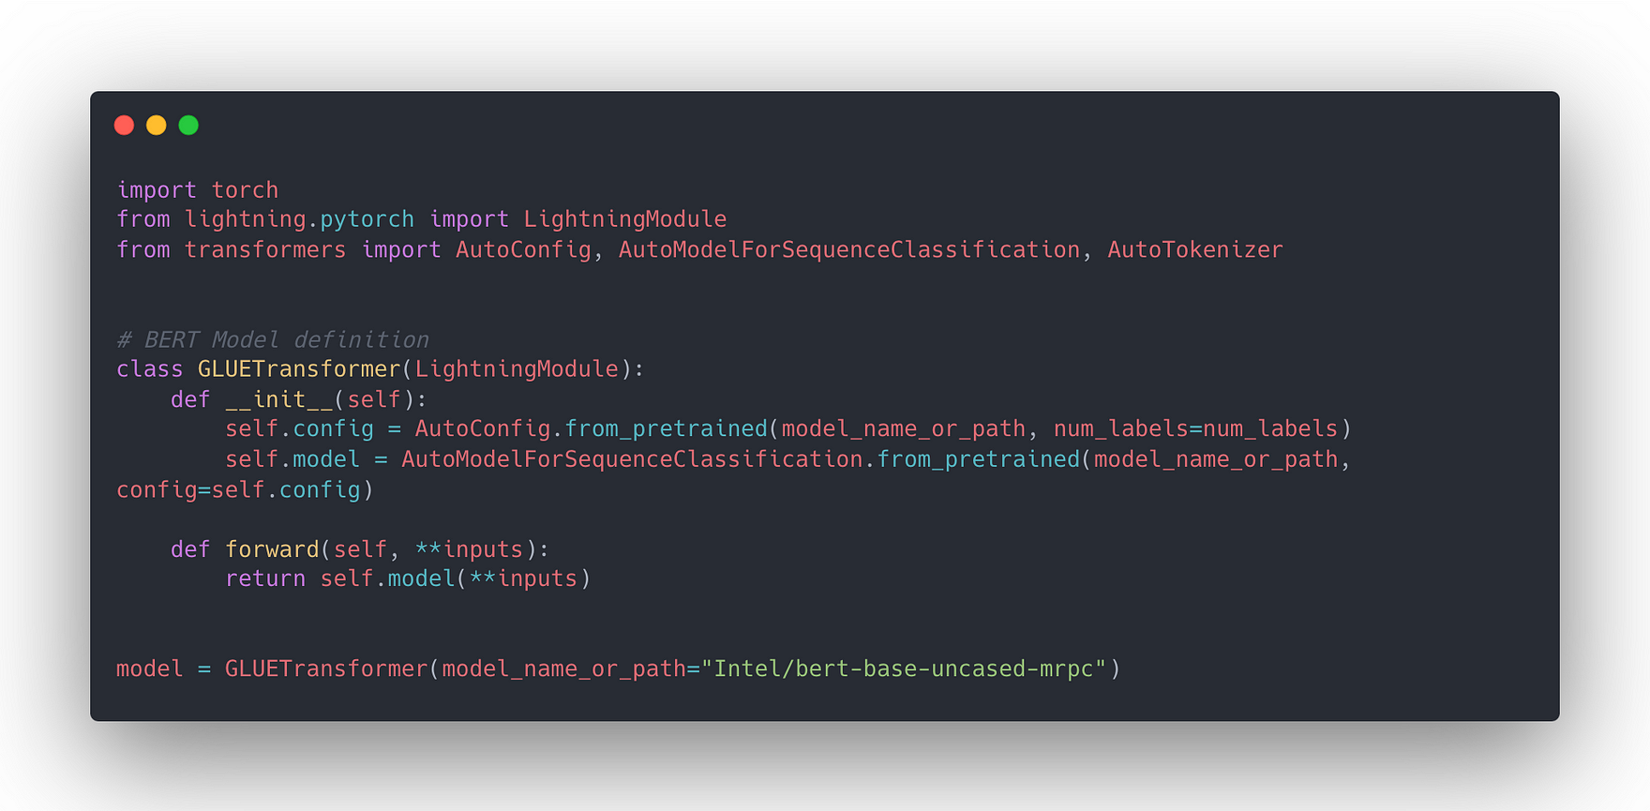Click the self.model assignment
Viewport: 1650px width, 811px height.
[292, 459]
